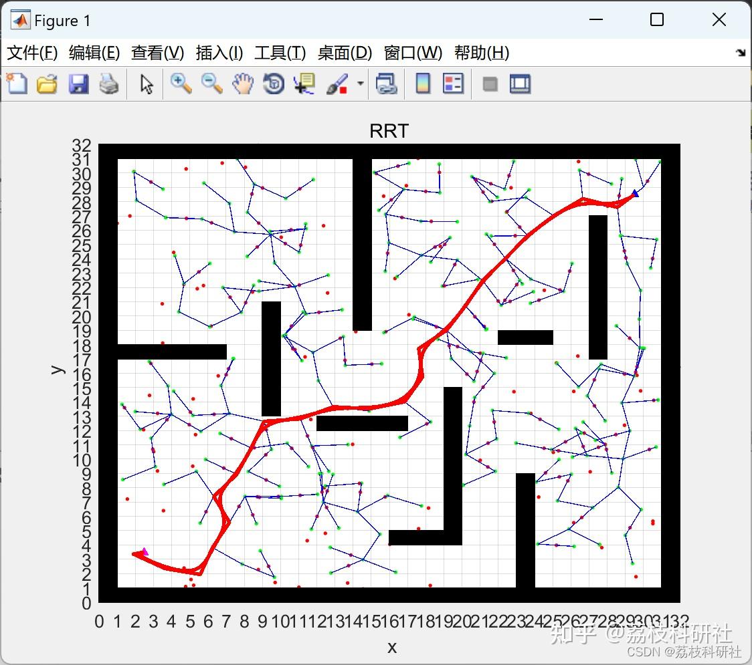752x665 pixels.
Task: Click the MATLAB logo in title bar
Action: click(20, 20)
